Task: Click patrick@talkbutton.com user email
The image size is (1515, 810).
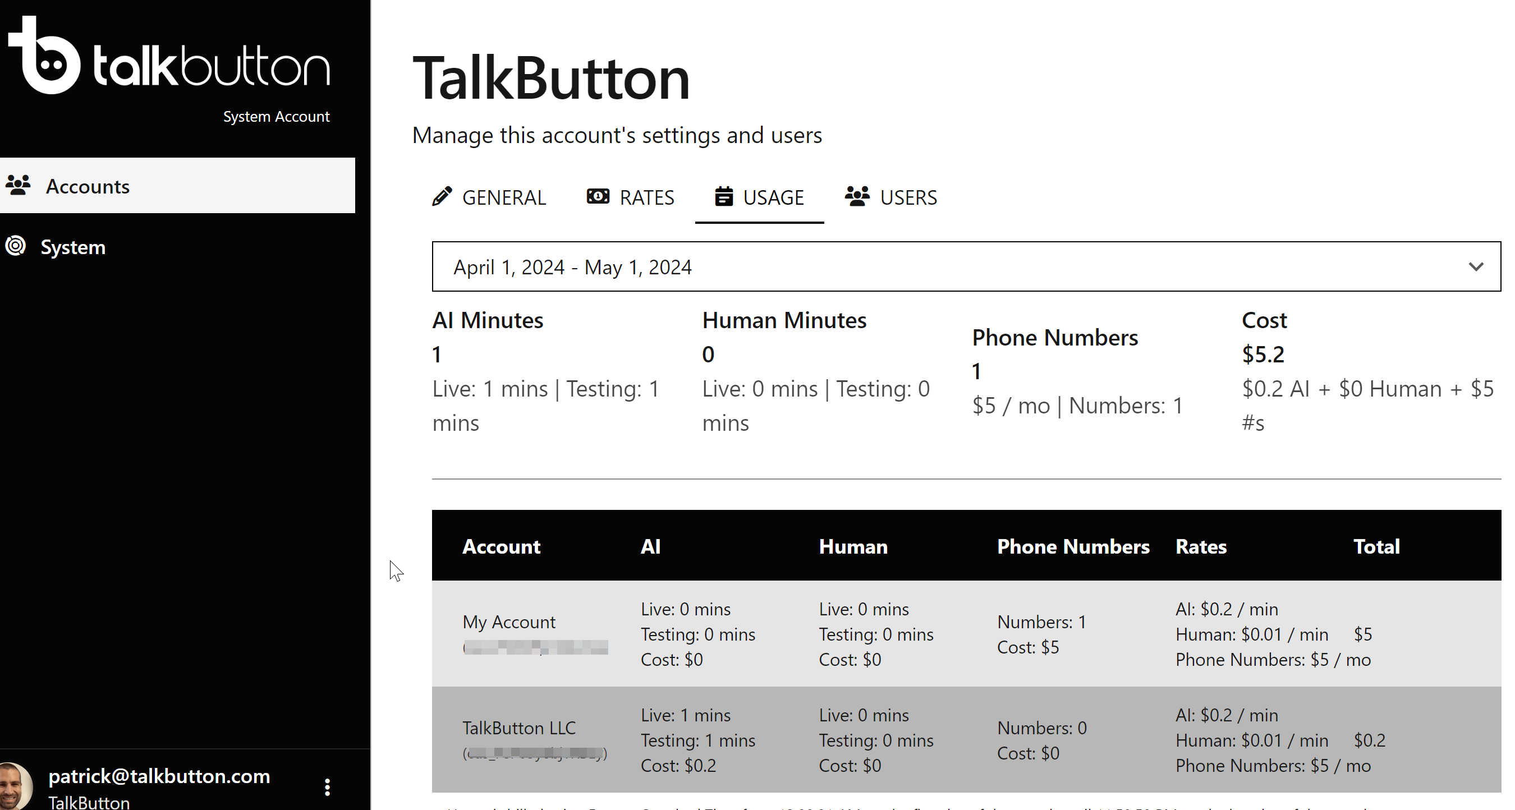Action: coord(159,776)
